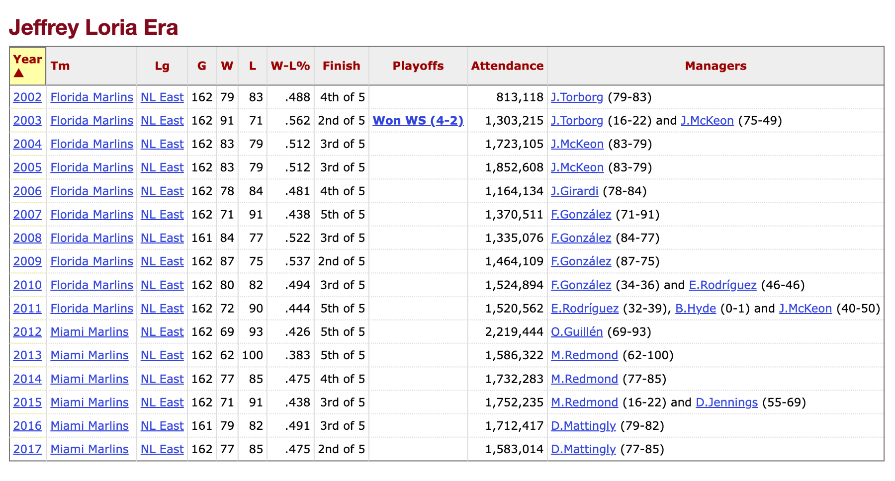Sort by the Finish column header
This screenshot has width=895, height=481.
pos(341,66)
